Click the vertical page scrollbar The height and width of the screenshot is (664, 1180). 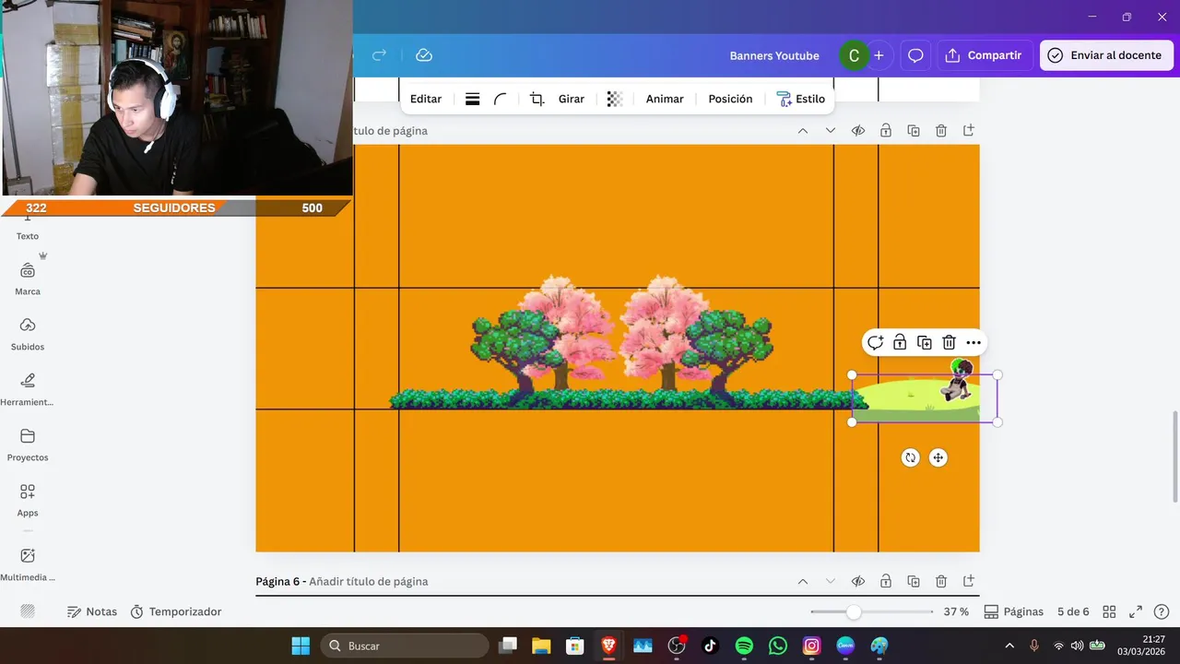(x=1174, y=456)
